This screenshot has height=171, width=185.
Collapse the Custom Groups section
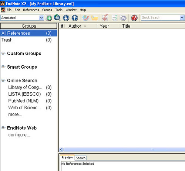point(3,53)
